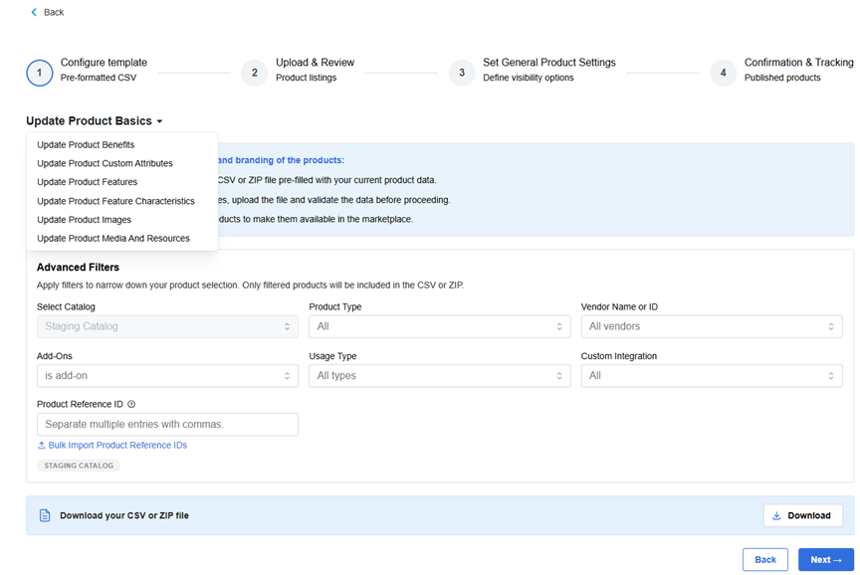Click the document icon beside Download your CSV
The width and height of the screenshot is (860, 575).
click(45, 515)
